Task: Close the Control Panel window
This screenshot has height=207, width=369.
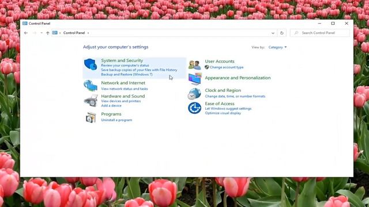Action: pyautogui.click(x=347, y=23)
